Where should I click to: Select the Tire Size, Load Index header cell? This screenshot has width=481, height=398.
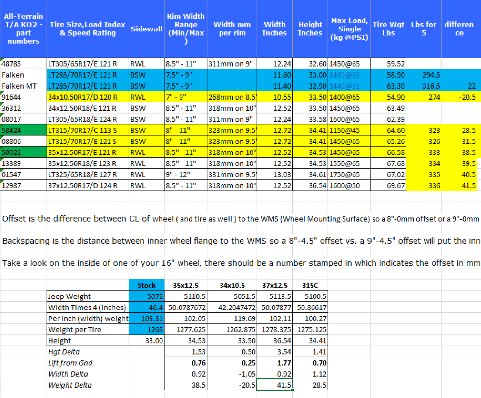(88, 29)
